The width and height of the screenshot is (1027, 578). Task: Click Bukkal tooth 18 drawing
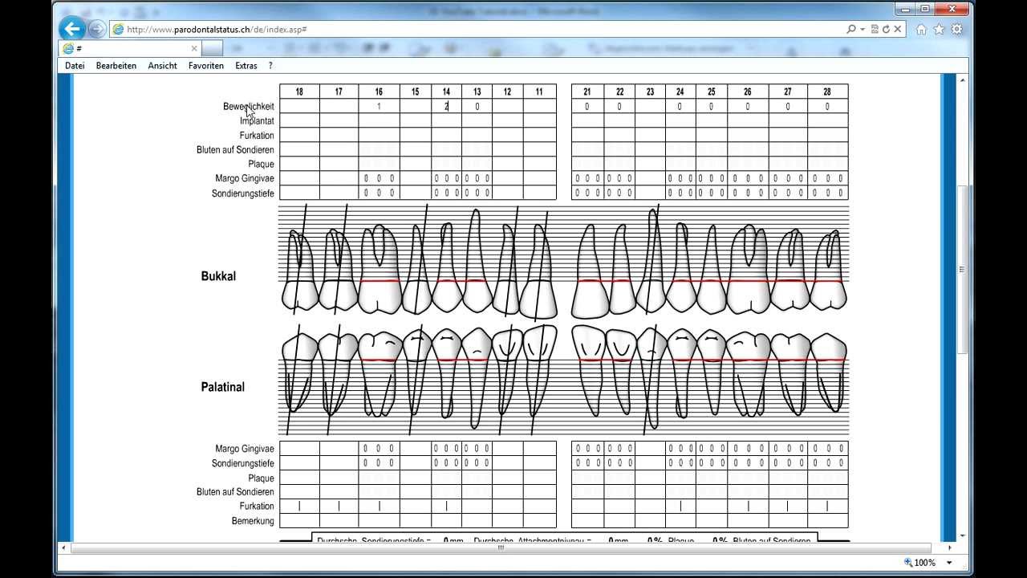tap(299, 271)
